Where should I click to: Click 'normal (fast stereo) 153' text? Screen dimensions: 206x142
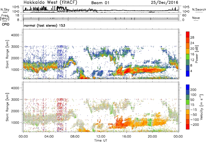click(x=45, y=25)
